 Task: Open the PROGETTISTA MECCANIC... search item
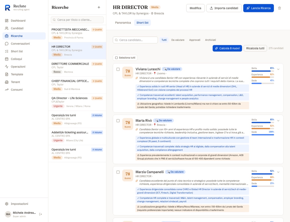click(77, 34)
